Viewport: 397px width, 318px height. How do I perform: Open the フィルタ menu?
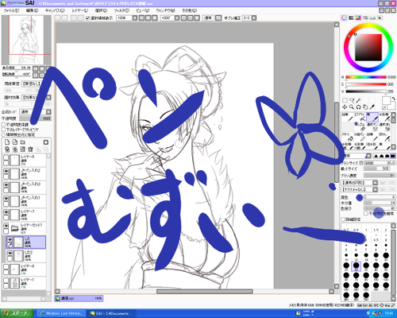121,10
